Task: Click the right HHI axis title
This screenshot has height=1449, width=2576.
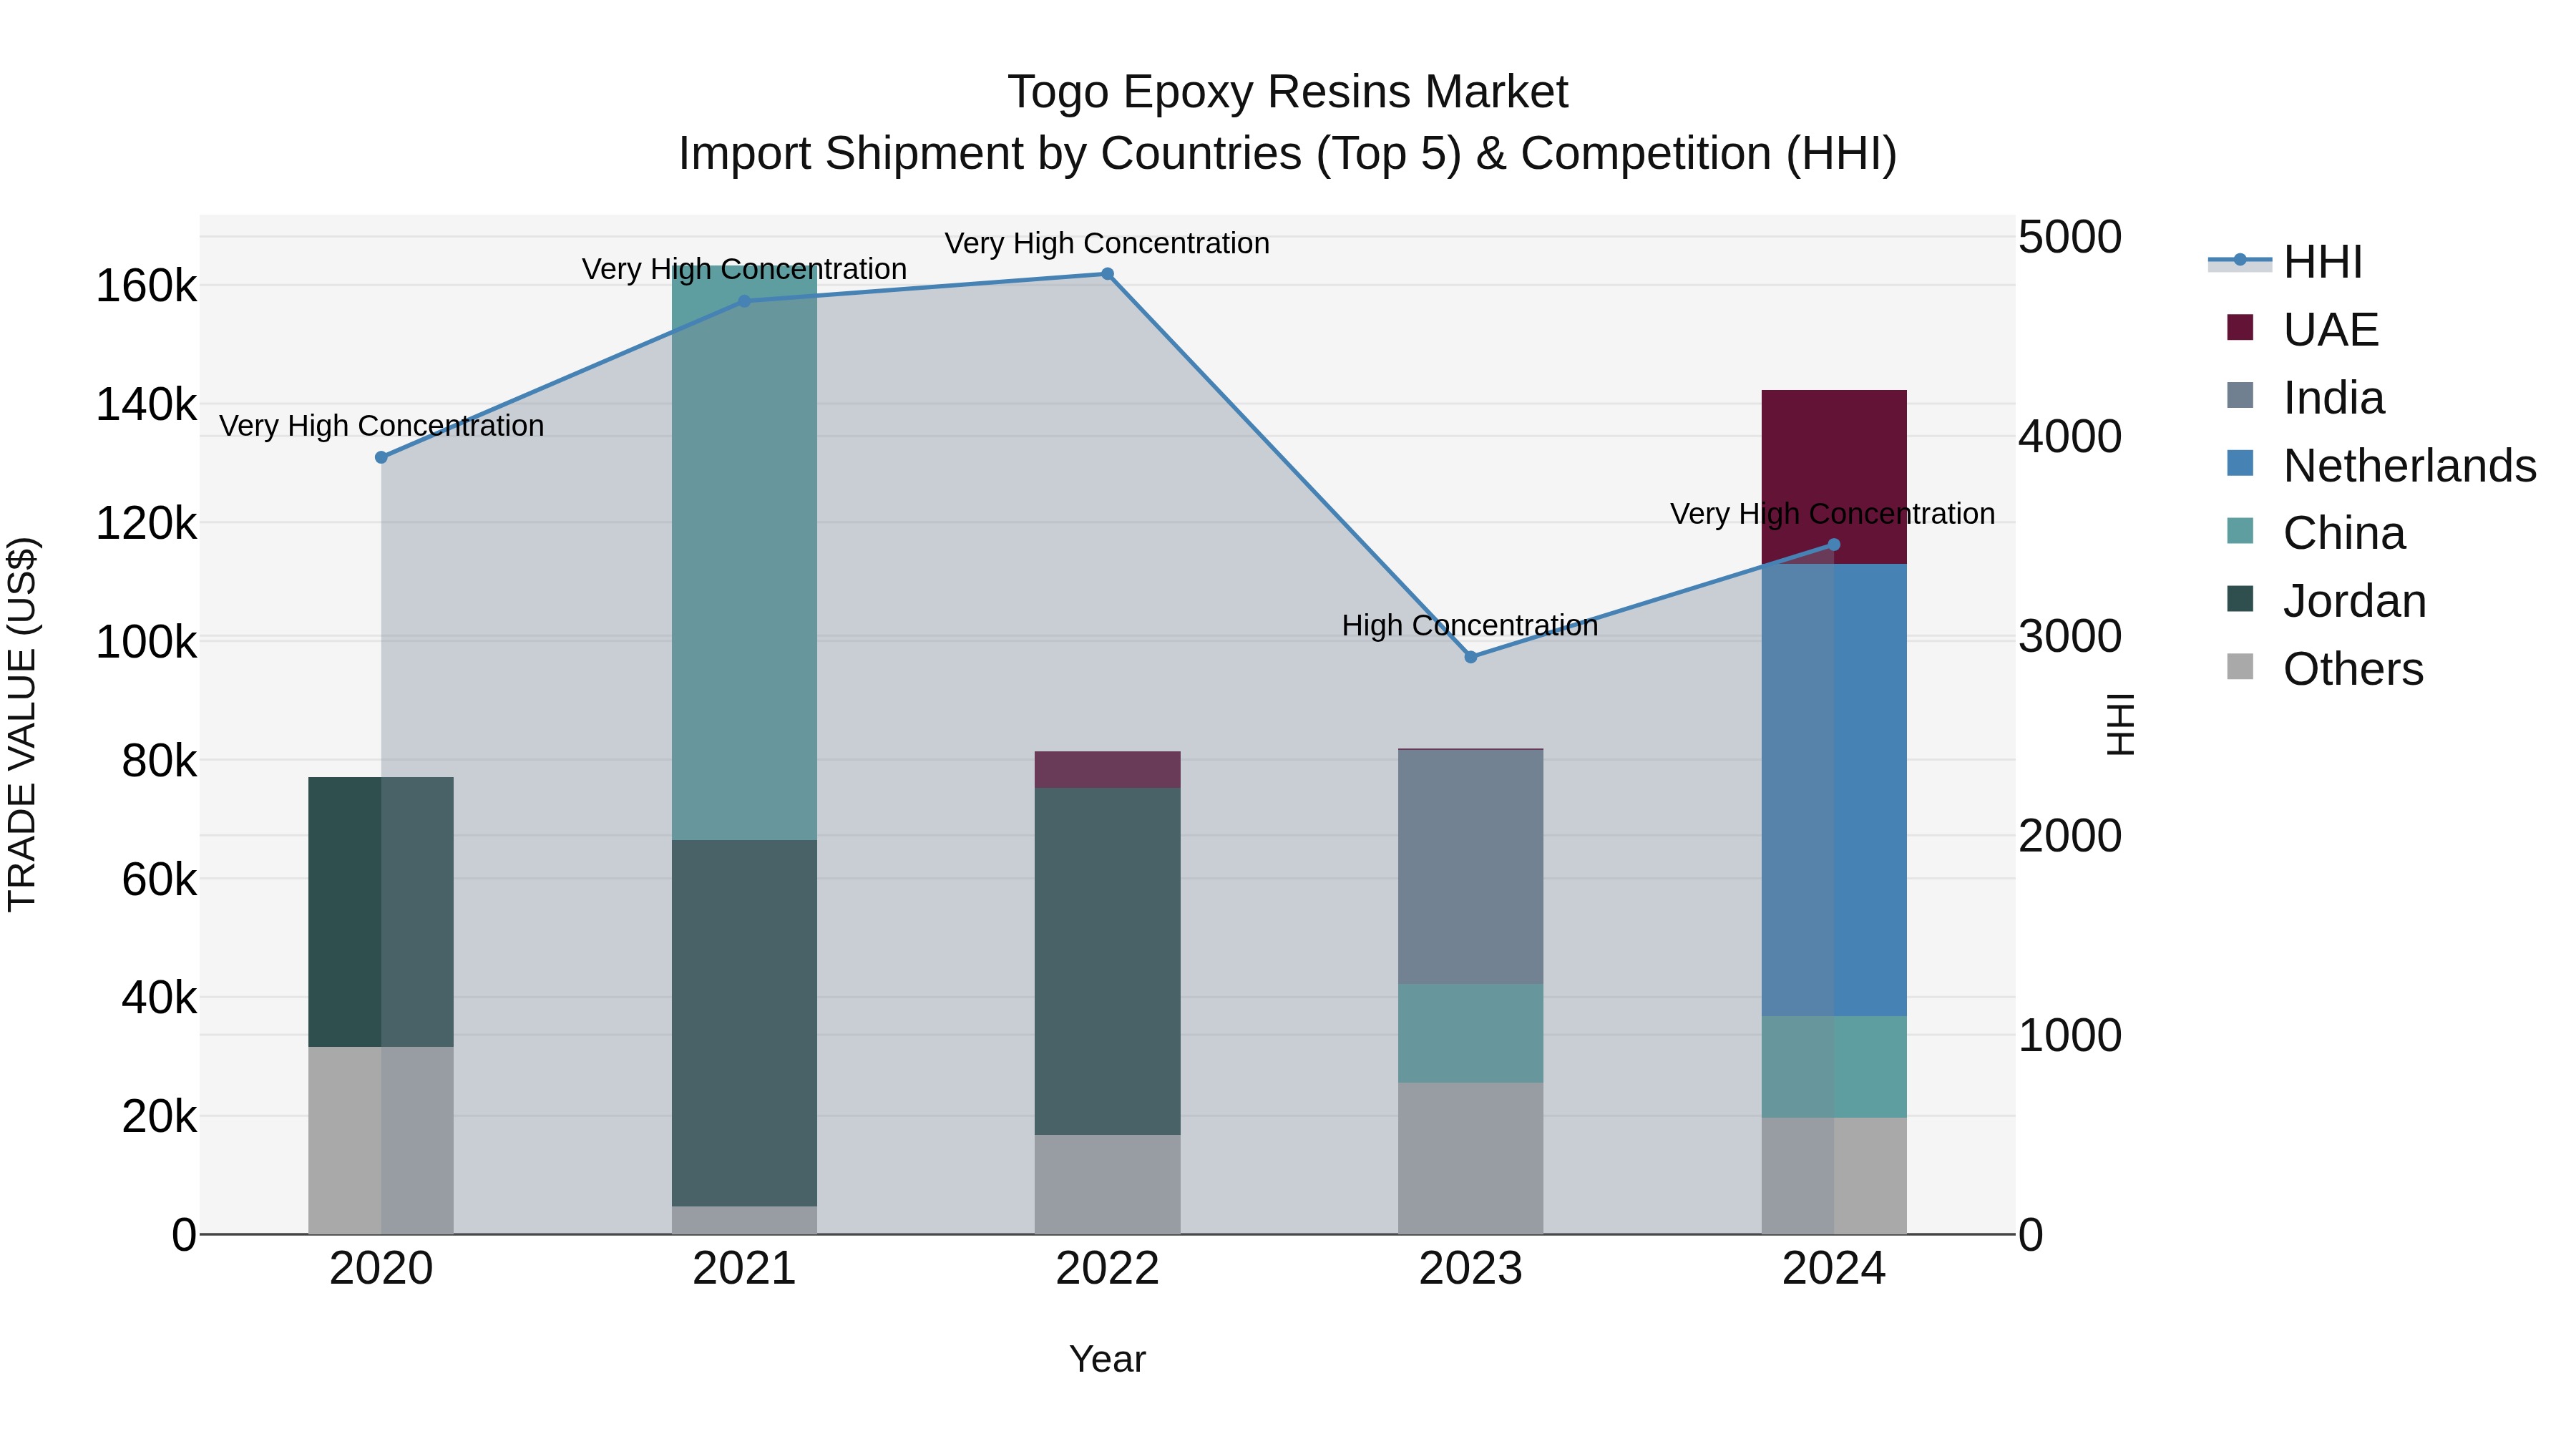Action: (2120, 724)
